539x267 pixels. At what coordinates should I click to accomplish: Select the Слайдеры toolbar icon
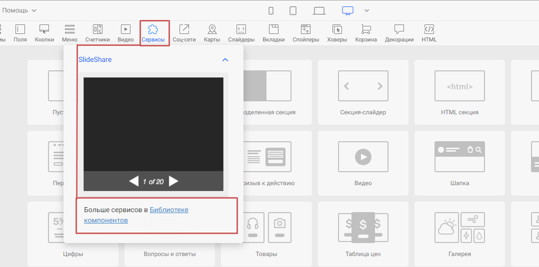(241, 30)
